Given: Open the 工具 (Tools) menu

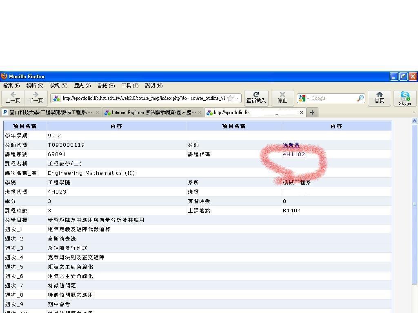Looking at the screenshot, I should [x=130, y=86].
